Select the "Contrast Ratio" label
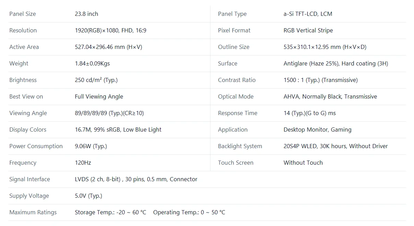Viewport: 414px width, 226px height. [x=237, y=80]
